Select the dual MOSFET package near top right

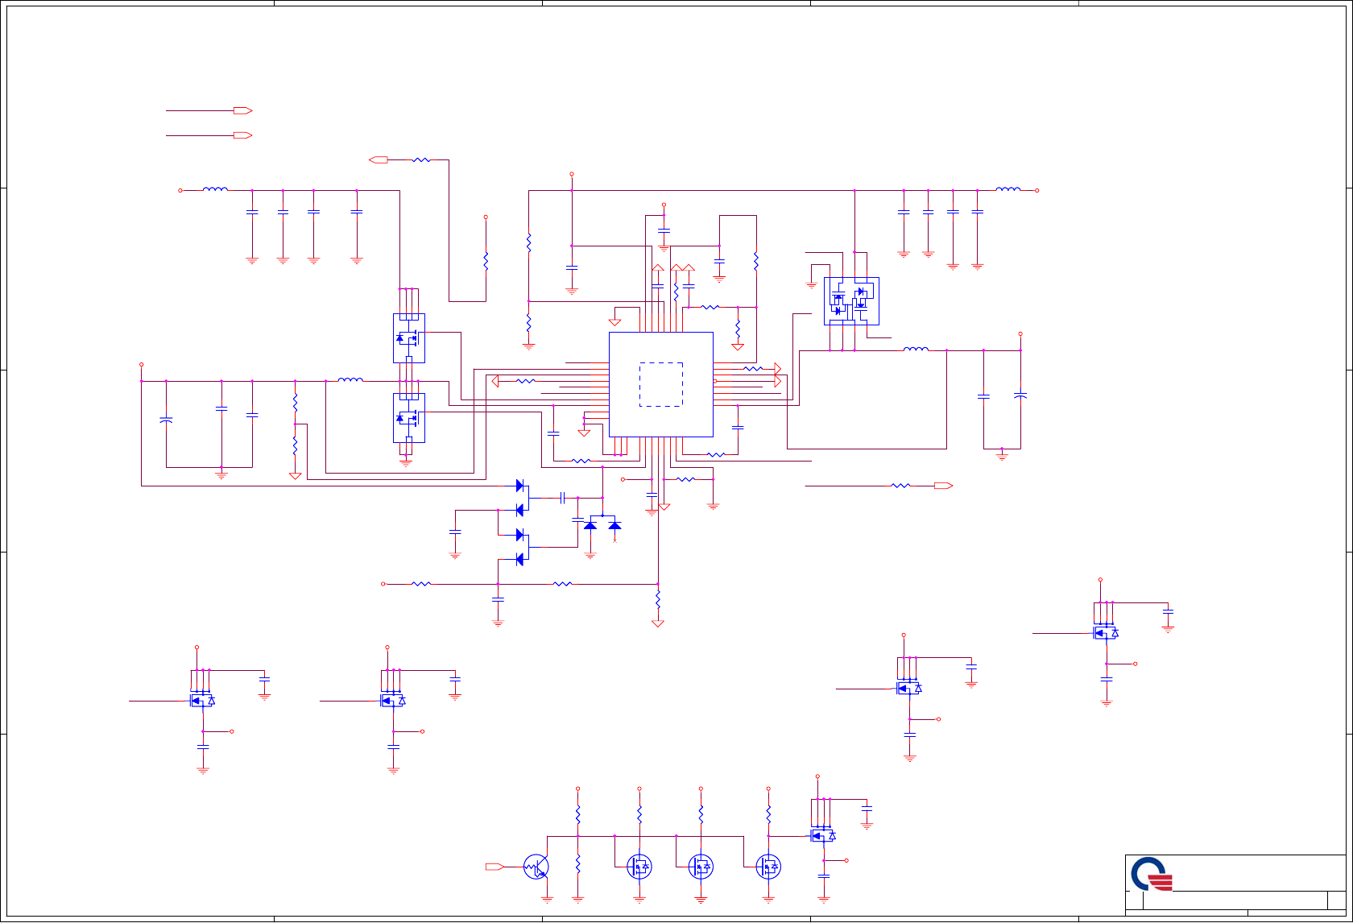[851, 301]
